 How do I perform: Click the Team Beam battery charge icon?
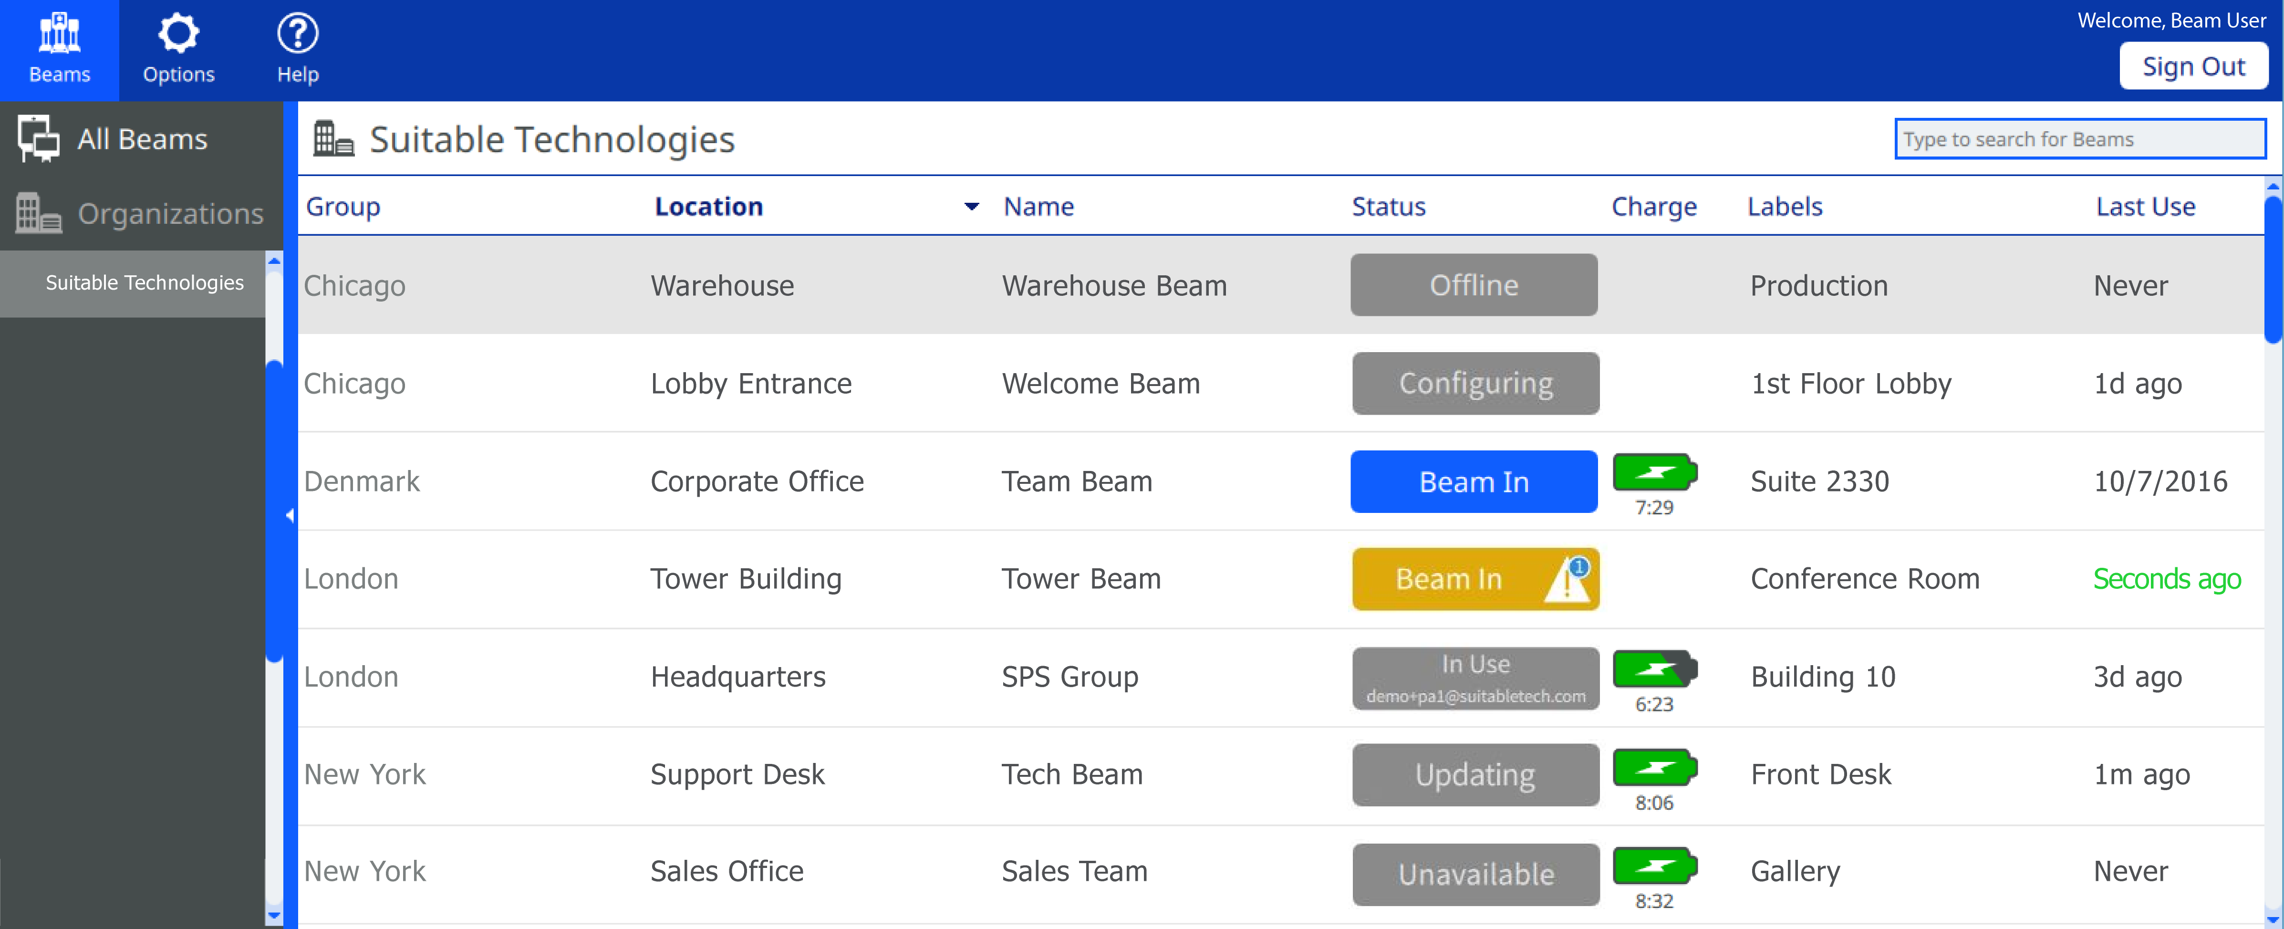[1653, 471]
